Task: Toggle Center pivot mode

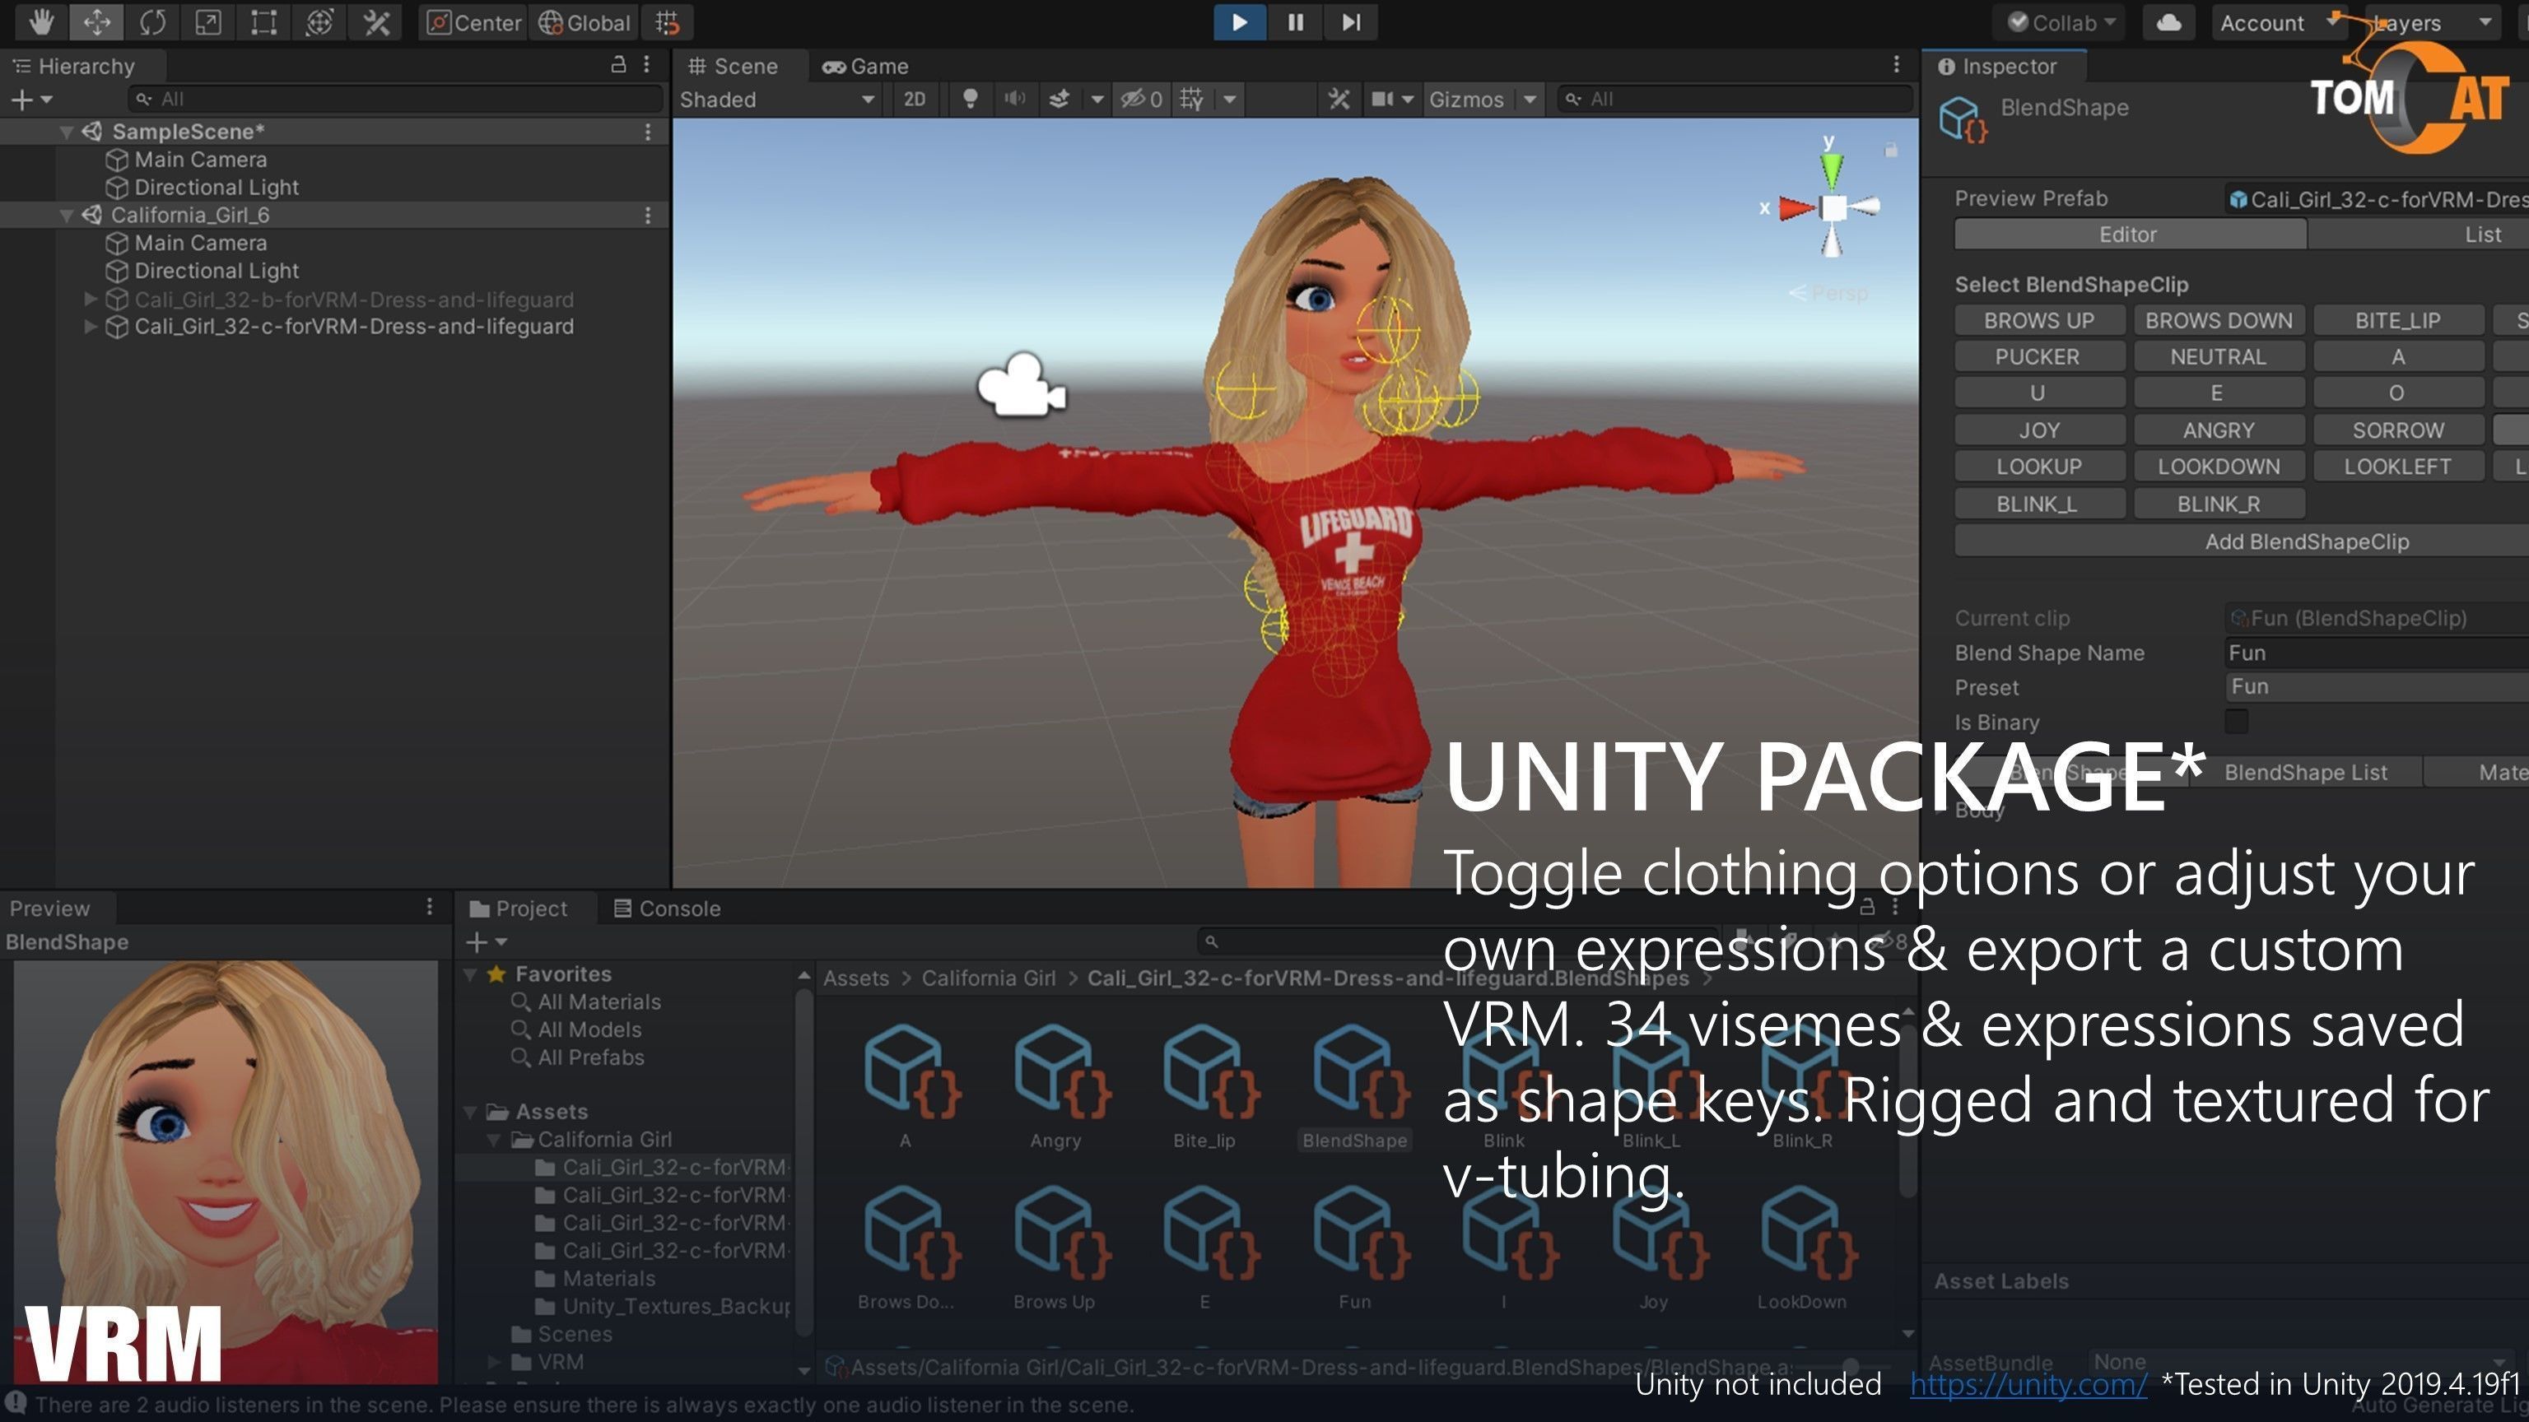Action: 474,21
